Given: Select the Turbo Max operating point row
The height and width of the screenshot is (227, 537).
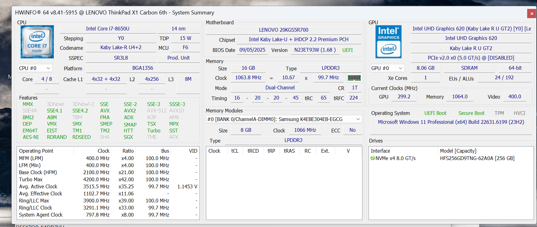Looking at the screenshot, I should [x=108, y=179].
